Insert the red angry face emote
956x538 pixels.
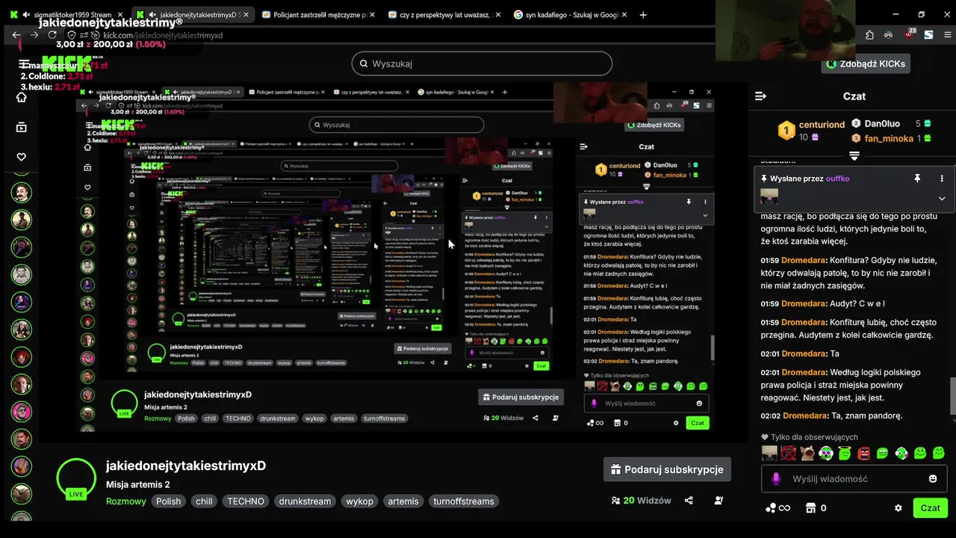863,453
